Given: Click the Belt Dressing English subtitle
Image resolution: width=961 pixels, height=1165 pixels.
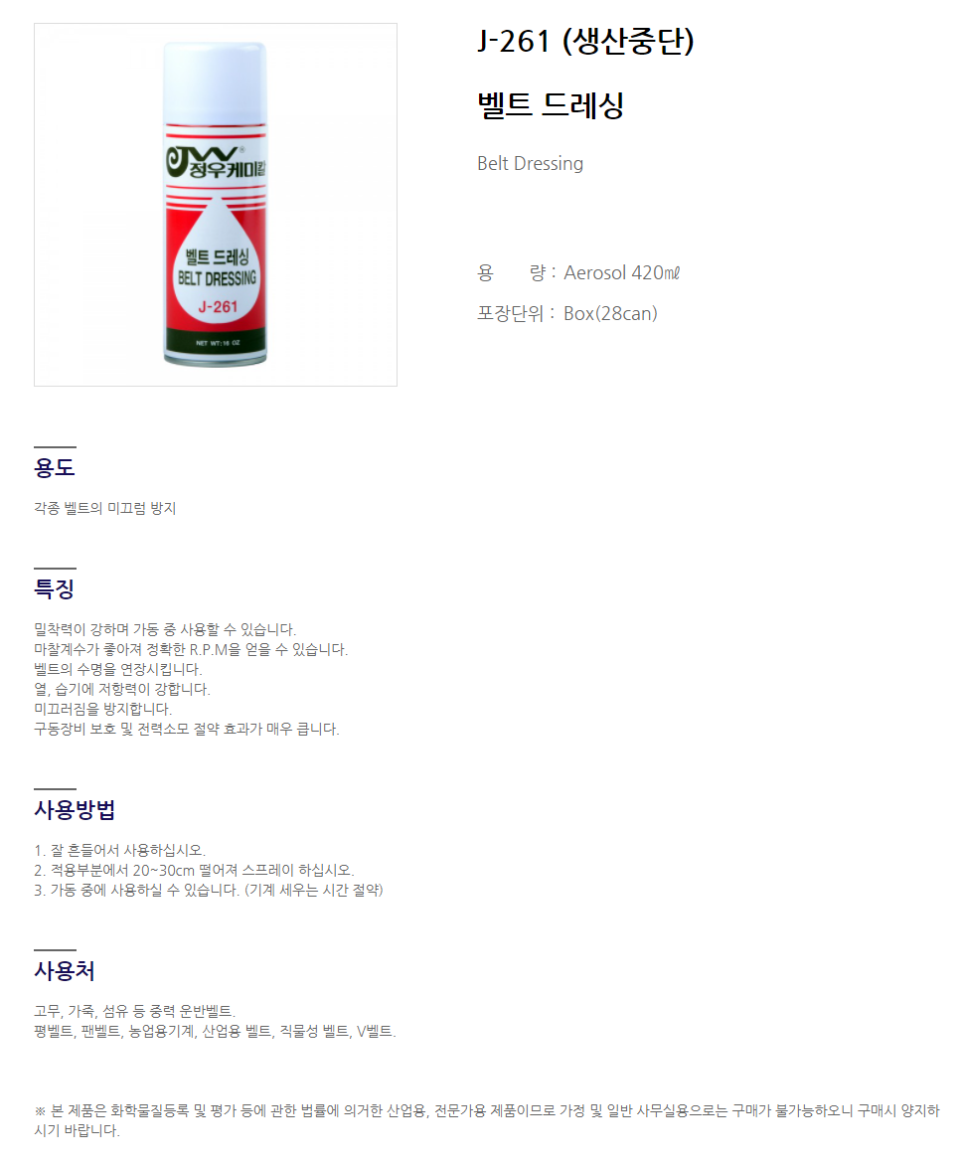Looking at the screenshot, I should (x=531, y=163).
